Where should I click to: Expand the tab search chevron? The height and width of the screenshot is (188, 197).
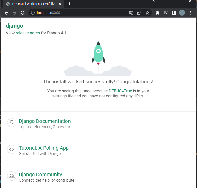155,1
